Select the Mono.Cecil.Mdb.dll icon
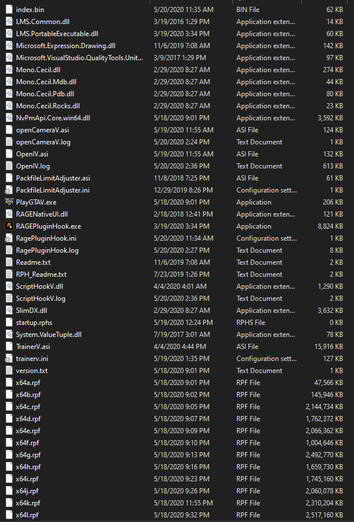Viewport: 354px width, 522px height. tap(9, 81)
